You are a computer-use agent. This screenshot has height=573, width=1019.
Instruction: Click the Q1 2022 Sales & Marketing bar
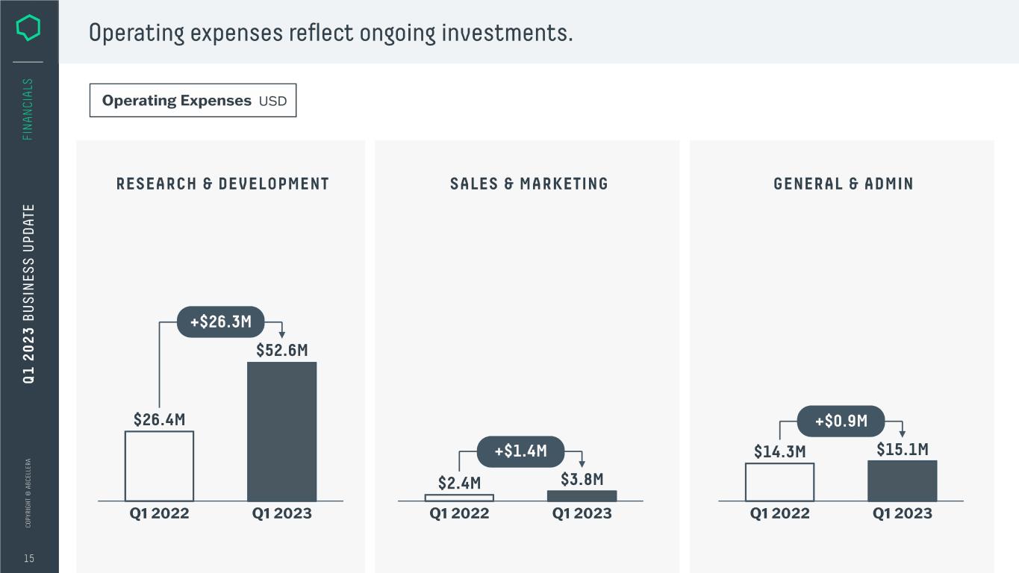coord(459,498)
